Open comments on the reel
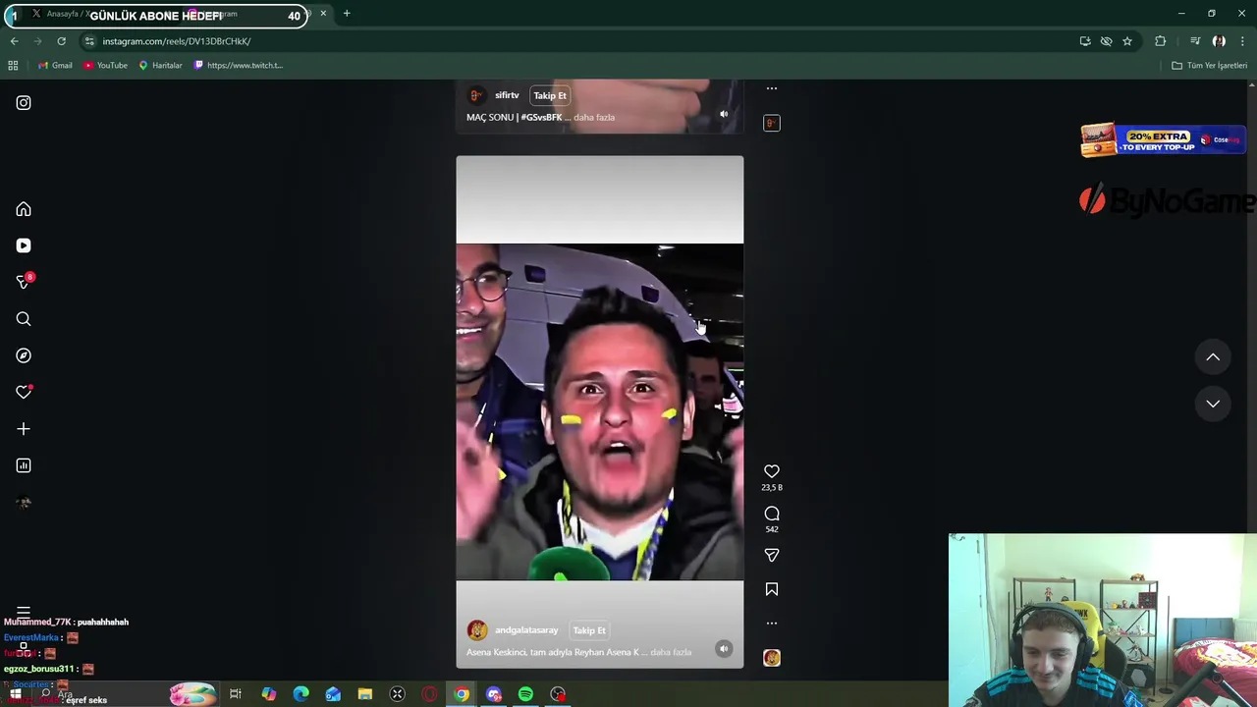Screen dimensions: 1257x707 point(772,514)
